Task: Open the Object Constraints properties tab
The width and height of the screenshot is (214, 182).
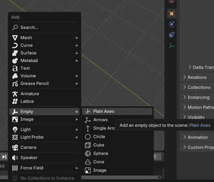Action: (x=172, y=35)
